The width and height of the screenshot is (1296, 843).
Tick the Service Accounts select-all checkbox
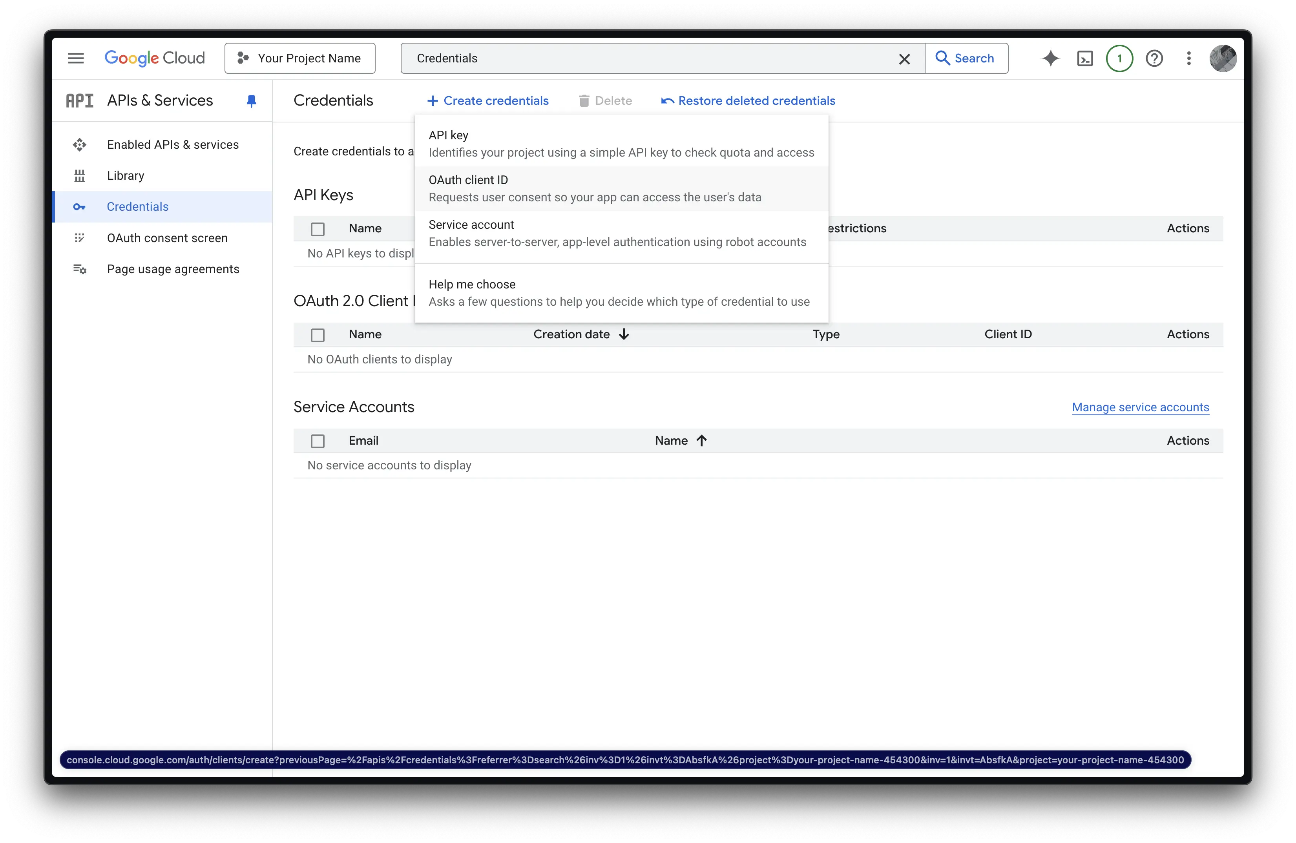coord(318,441)
